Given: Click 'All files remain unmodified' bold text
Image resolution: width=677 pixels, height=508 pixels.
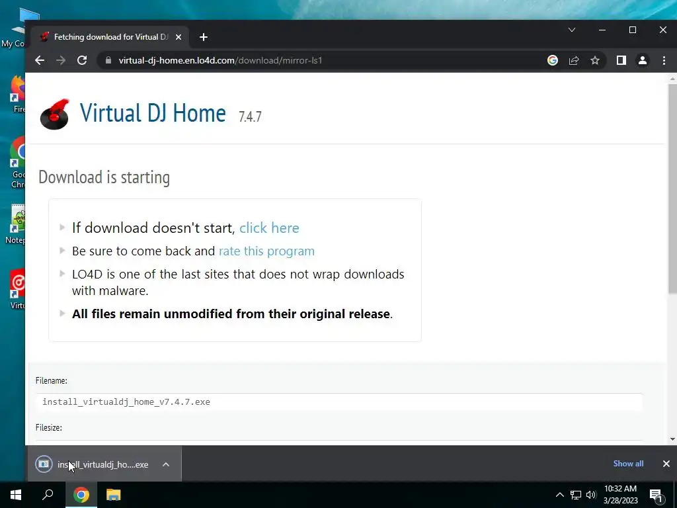Looking at the screenshot, I should coord(231,314).
